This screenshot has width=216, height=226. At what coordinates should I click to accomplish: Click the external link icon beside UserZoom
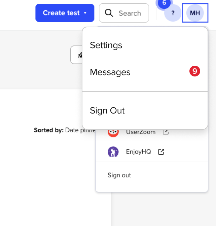[166, 132]
